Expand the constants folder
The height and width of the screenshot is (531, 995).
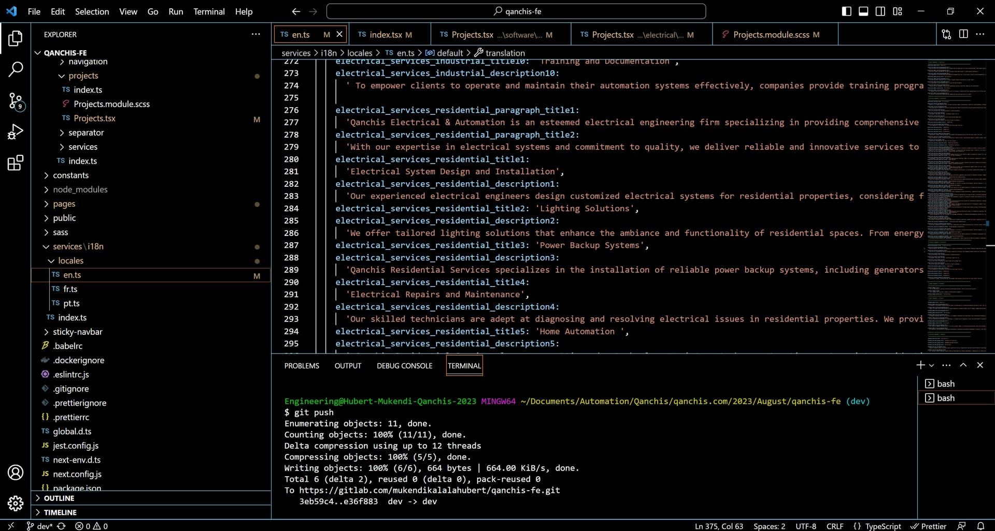151,175
